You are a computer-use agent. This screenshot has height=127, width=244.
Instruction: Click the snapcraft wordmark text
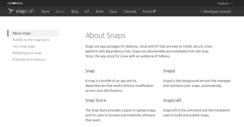point(25,11)
